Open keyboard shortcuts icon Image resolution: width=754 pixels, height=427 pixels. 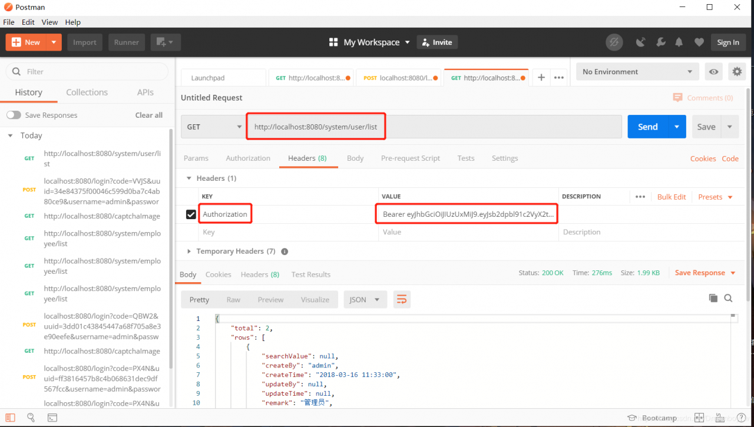click(x=720, y=418)
